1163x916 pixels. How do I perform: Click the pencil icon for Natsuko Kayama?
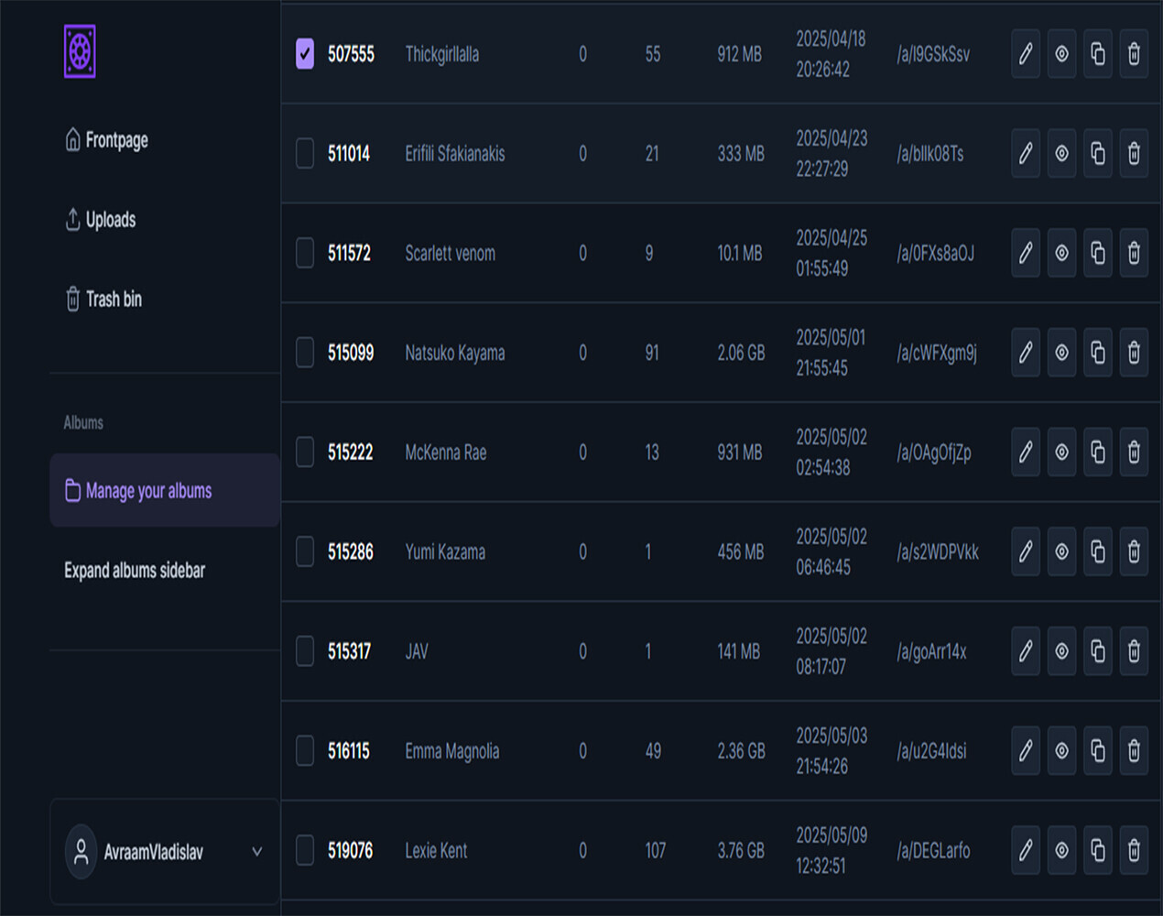click(x=1025, y=353)
